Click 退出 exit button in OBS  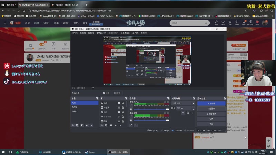point(211,124)
